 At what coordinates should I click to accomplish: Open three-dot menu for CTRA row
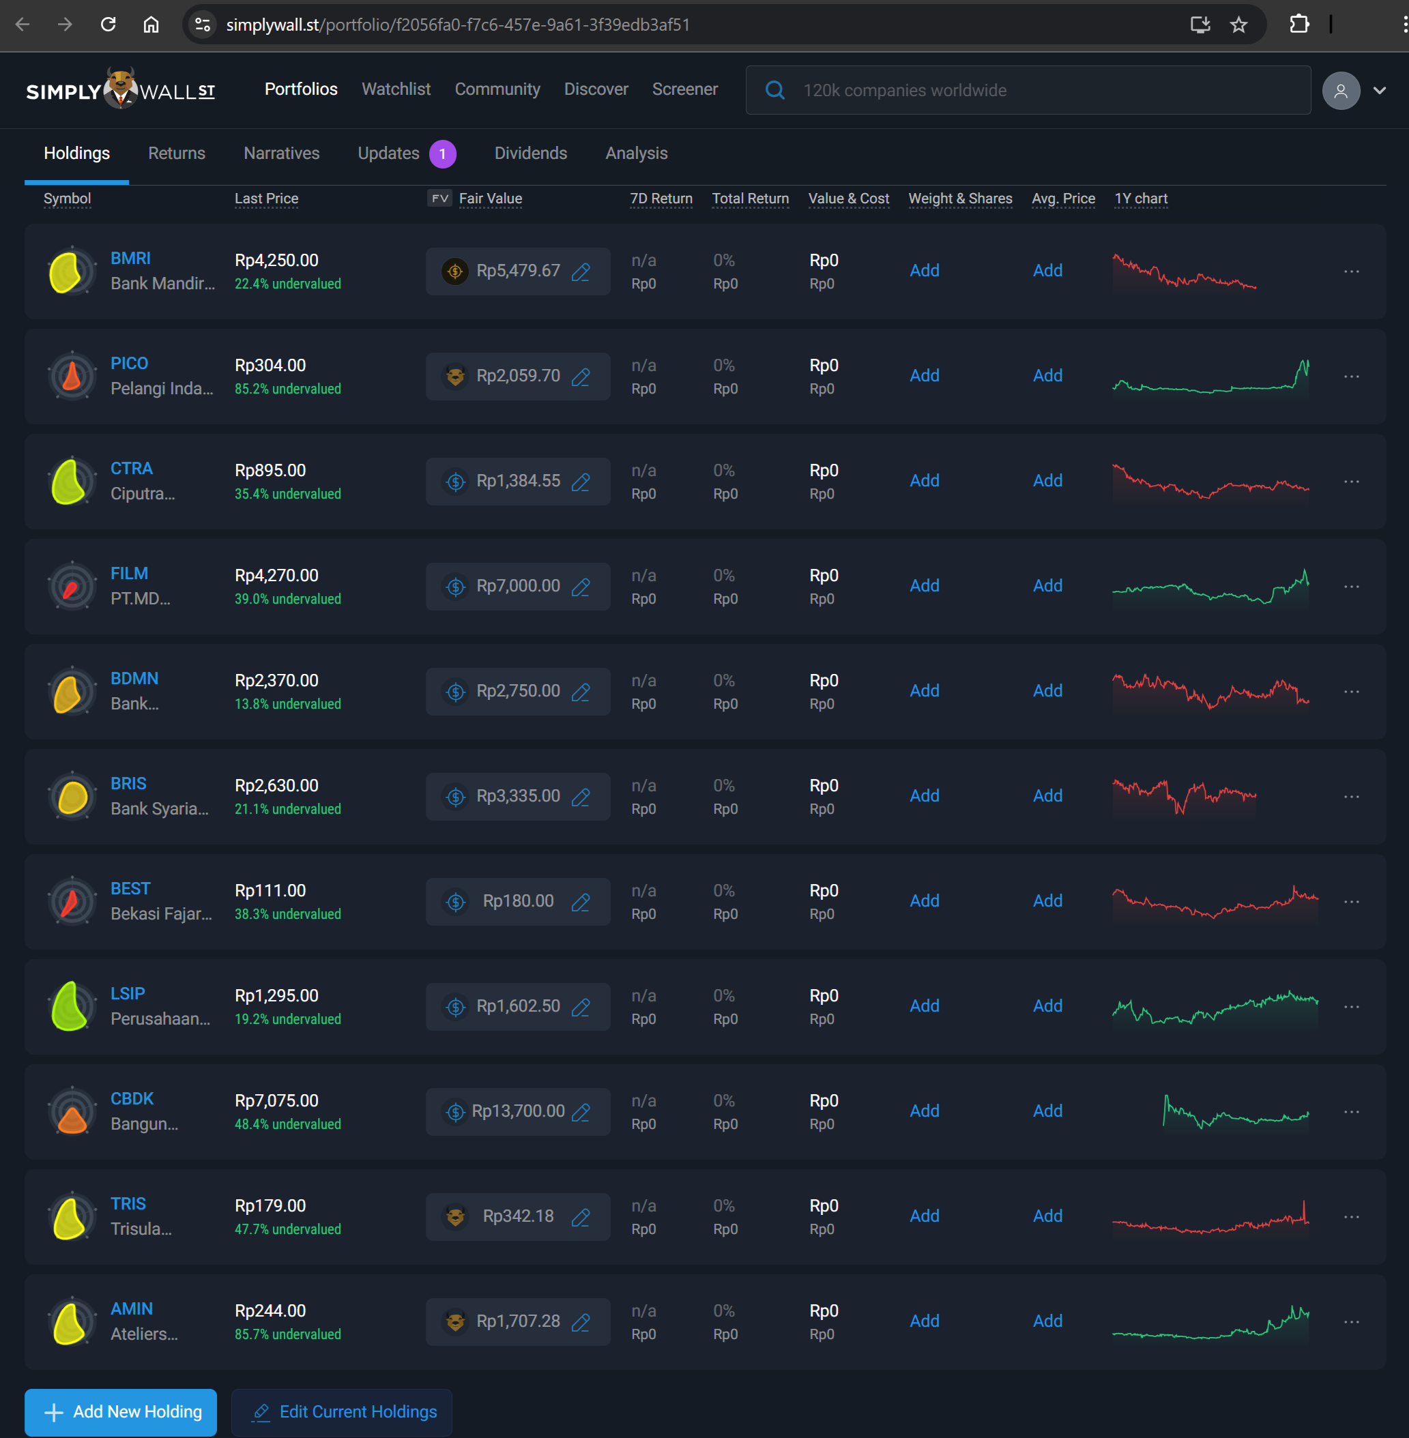1350,482
